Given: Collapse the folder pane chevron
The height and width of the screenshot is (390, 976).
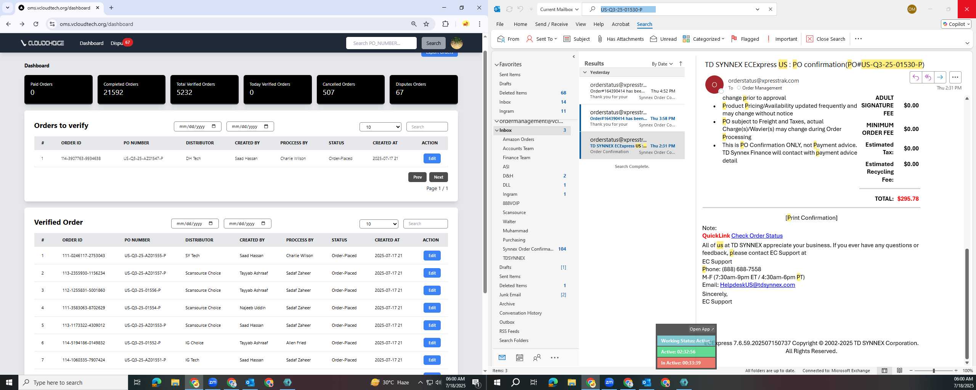Looking at the screenshot, I should coord(574,57).
